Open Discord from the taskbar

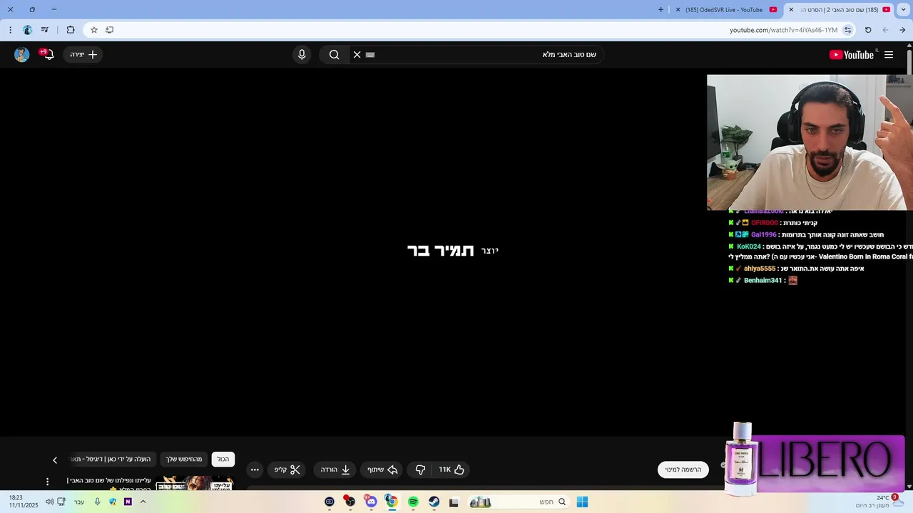tap(371, 502)
